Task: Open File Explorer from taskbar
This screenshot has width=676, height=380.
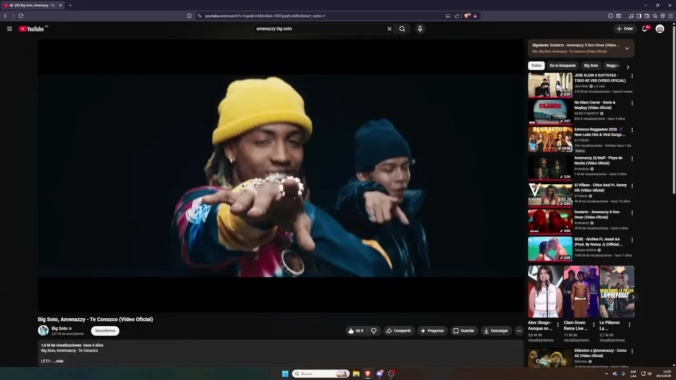Action: tap(356, 374)
